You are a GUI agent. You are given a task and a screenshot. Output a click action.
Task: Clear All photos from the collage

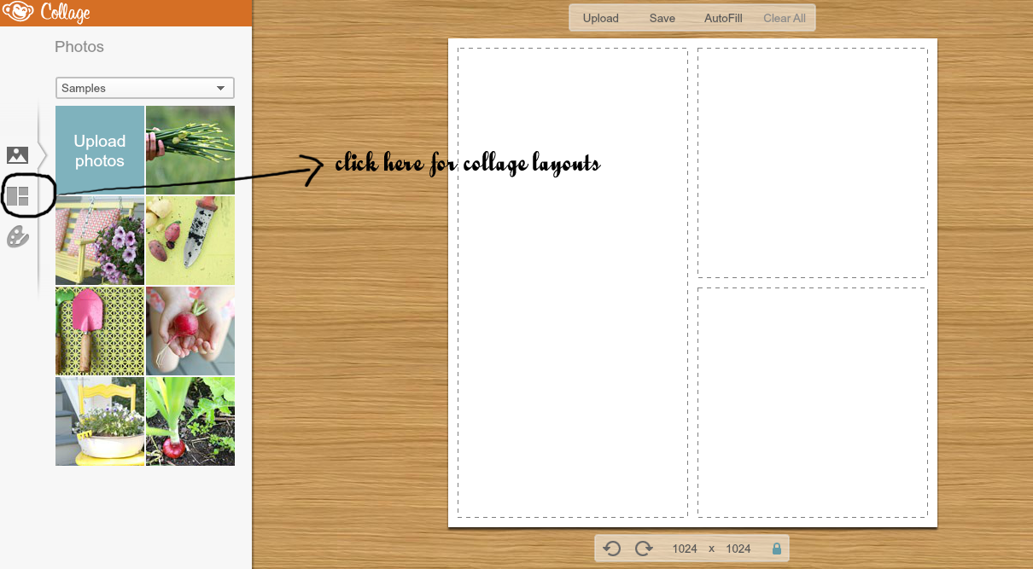784,17
